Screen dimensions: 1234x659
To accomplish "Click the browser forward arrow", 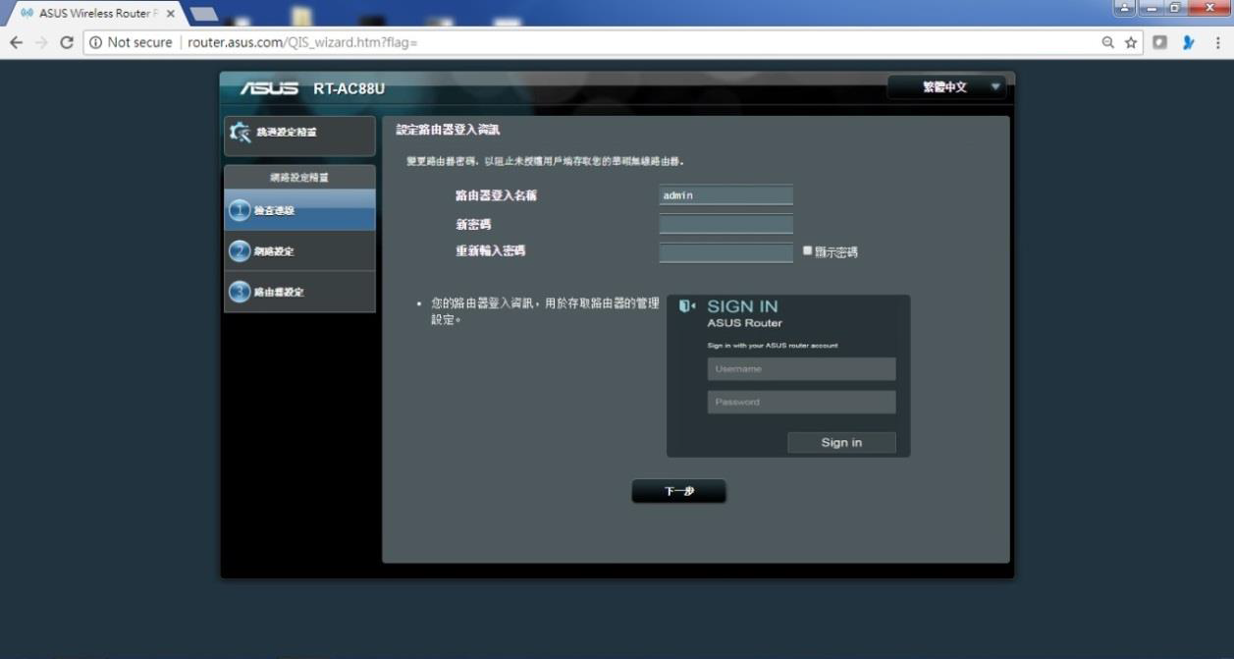I will (41, 42).
